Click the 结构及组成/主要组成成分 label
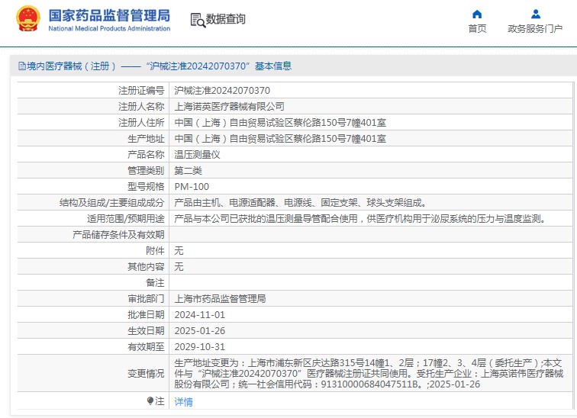This screenshot has width=577, height=418. (x=112, y=203)
